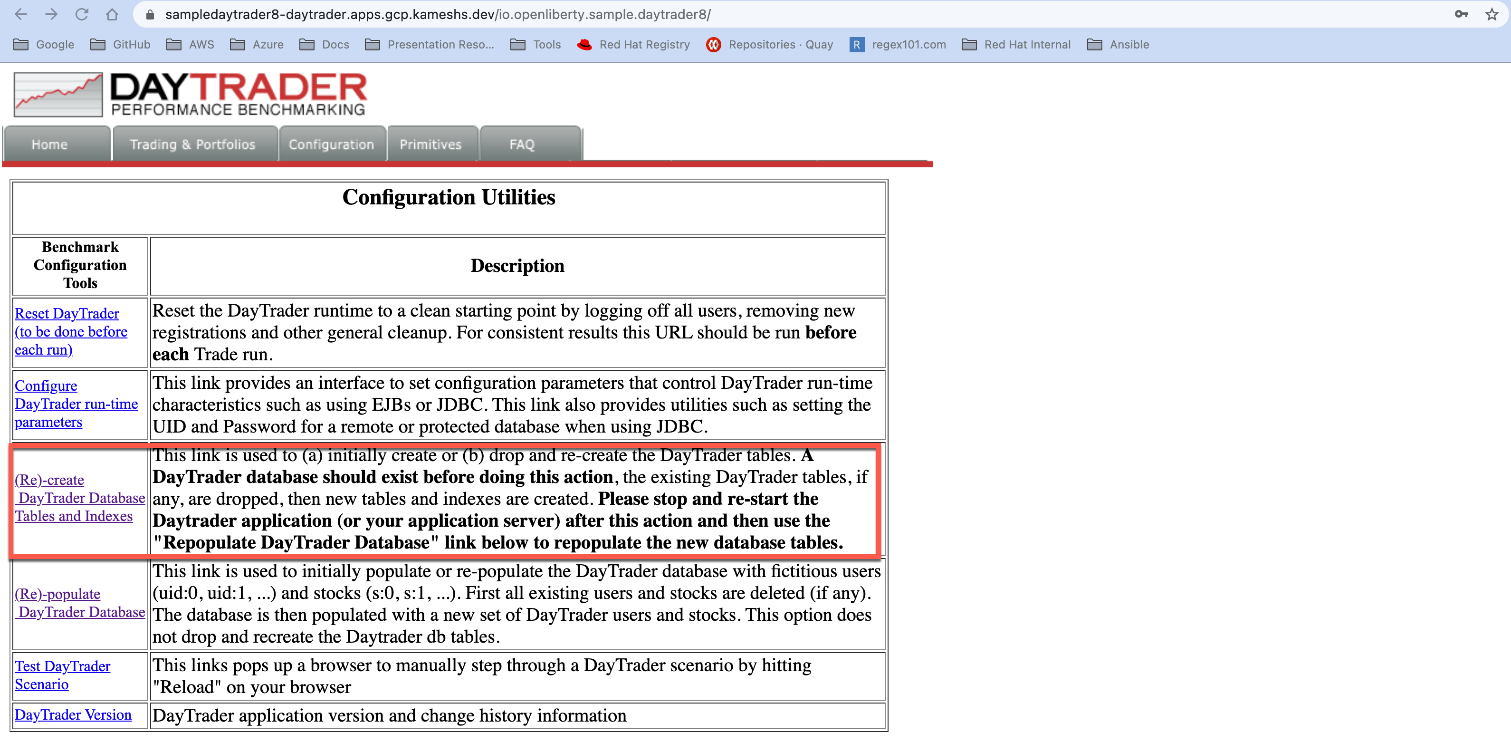Reload the page with refresh icon
The height and width of the screenshot is (752, 1511).
point(82,14)
